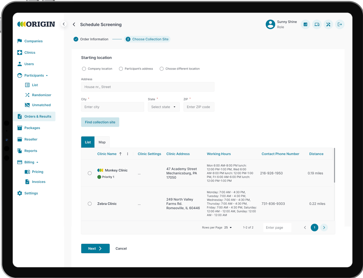Click the Working Hours column header

click(219, 154)
